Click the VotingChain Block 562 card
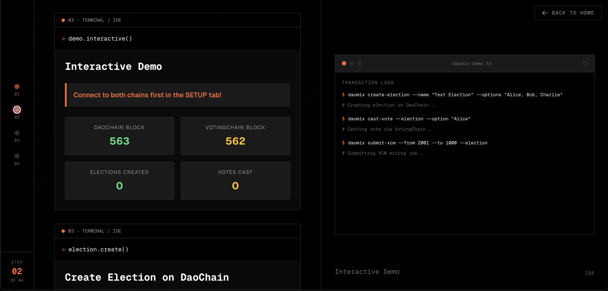Screen dimensions: 608x291 235,136
